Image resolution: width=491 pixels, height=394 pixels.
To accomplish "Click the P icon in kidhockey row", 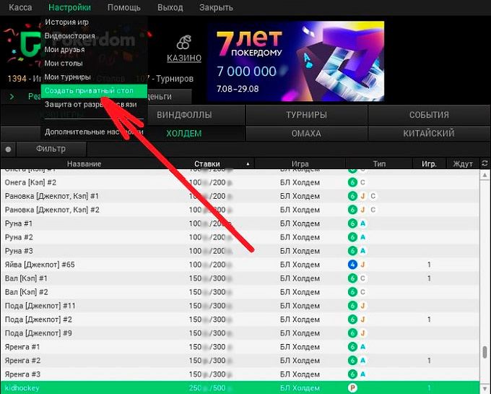I will pyautogui.click(x=353, y=388).
